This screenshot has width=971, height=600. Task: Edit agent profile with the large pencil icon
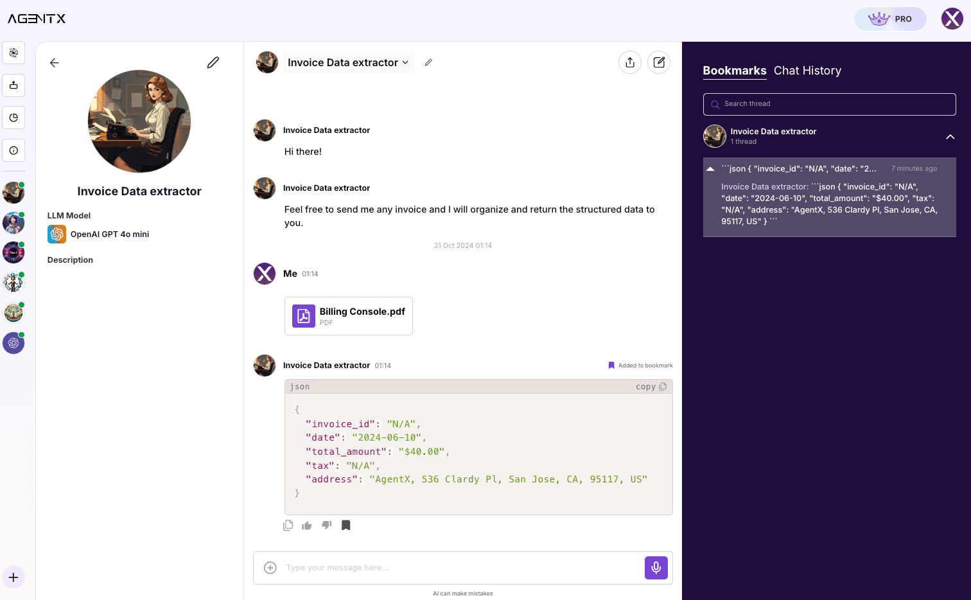213,62
